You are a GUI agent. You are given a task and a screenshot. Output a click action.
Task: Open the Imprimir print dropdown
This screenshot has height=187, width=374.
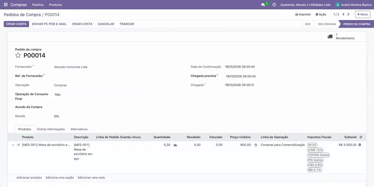[x=303, y=14]
